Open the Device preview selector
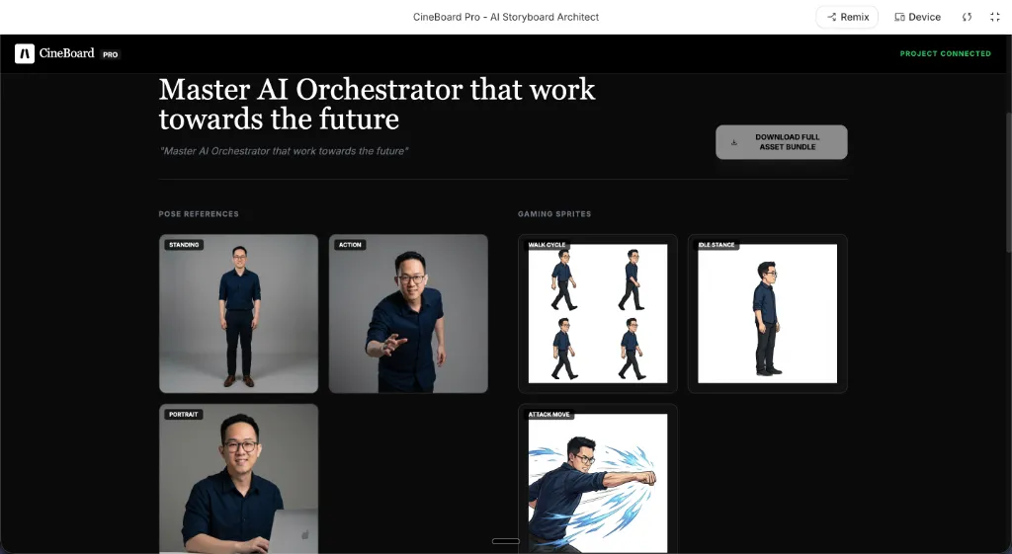The width and height of the screenshot is (1012, 554). click(917, 17)
